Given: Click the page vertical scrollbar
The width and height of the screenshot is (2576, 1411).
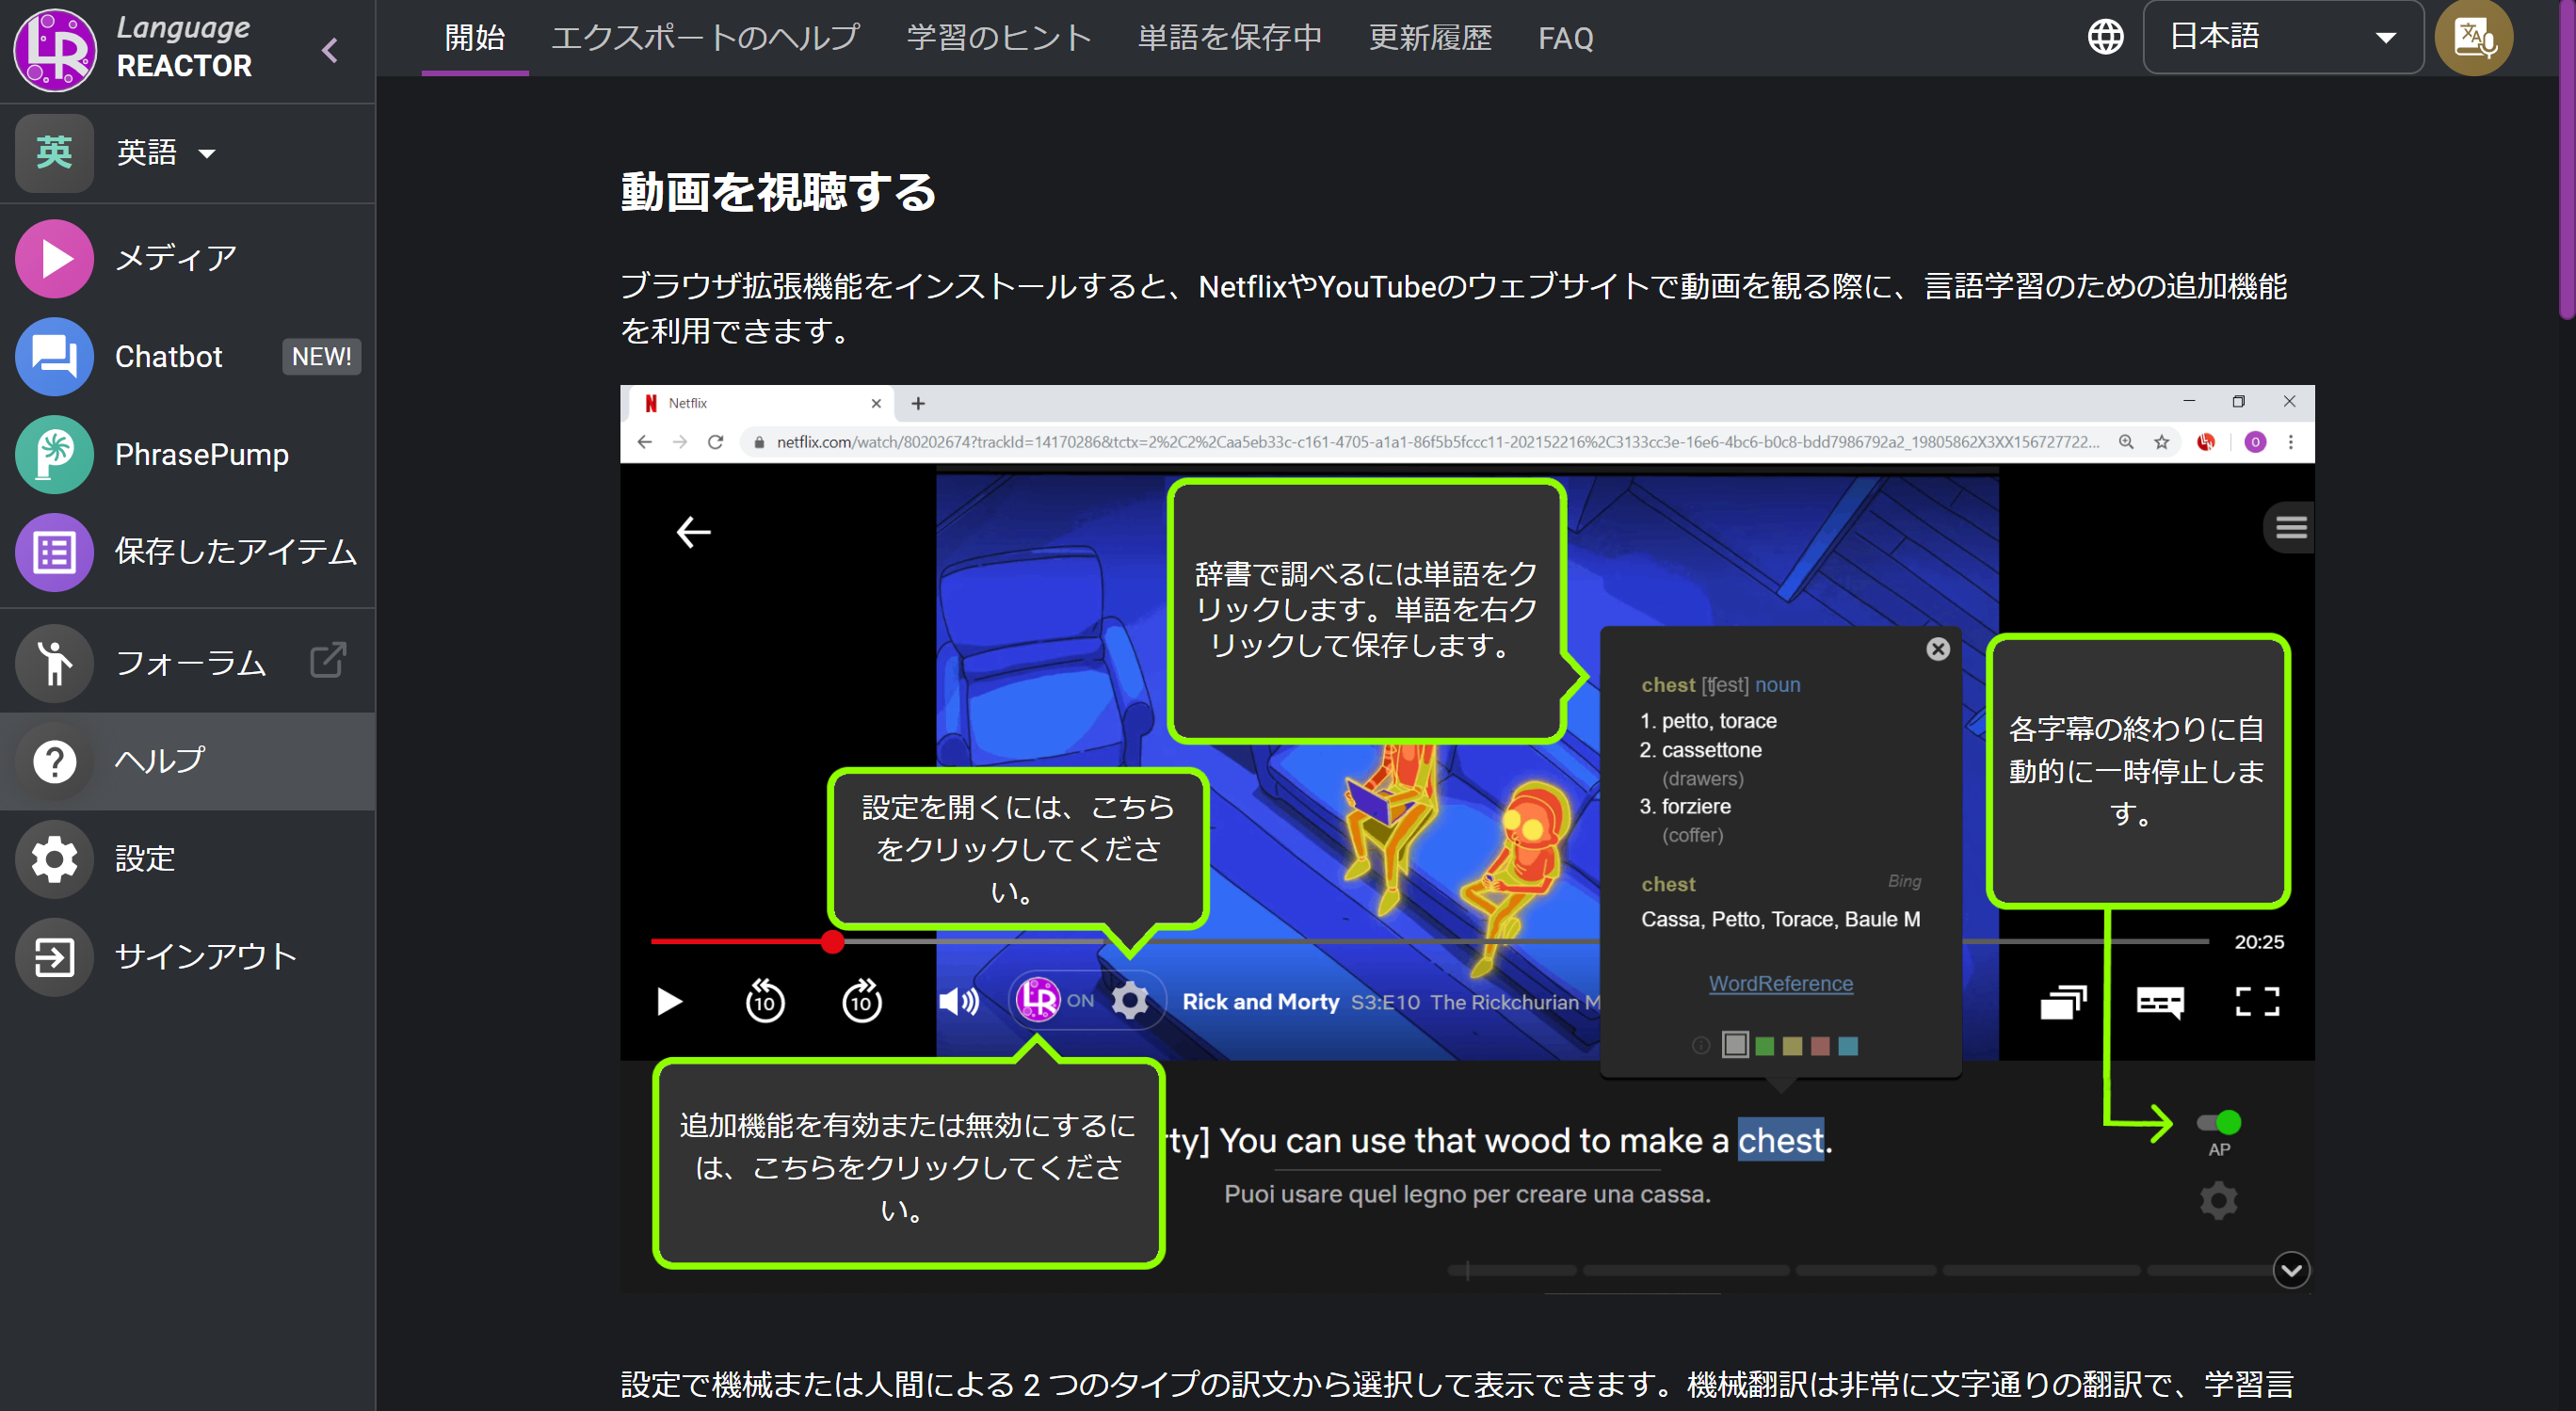Looking at the screenshot, I should (2566, 160).
